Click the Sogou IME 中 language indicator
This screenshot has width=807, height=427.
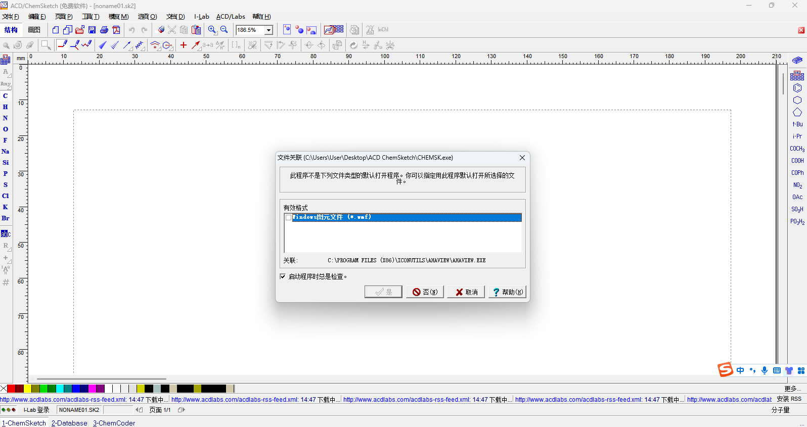[741, 370]
